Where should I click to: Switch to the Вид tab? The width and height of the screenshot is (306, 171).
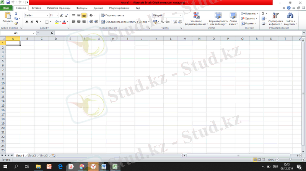click(x=138, y=8)
